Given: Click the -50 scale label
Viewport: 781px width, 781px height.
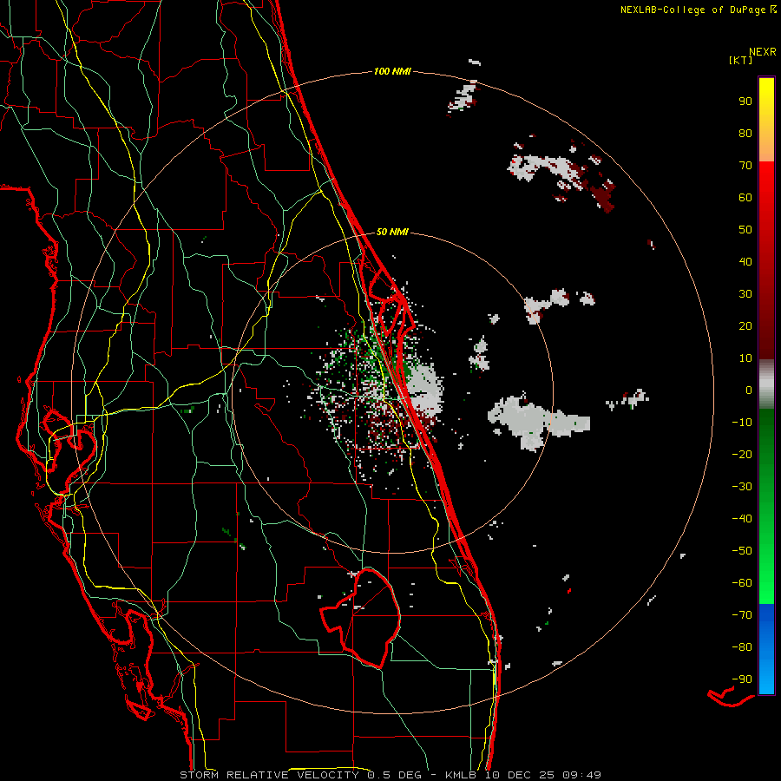Looking at the screenshot, I should pyautogui.click(x=742, y=551).
